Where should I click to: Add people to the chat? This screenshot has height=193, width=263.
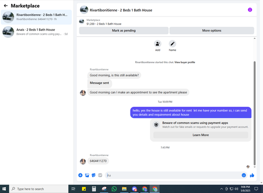click(x=158, y=44)
